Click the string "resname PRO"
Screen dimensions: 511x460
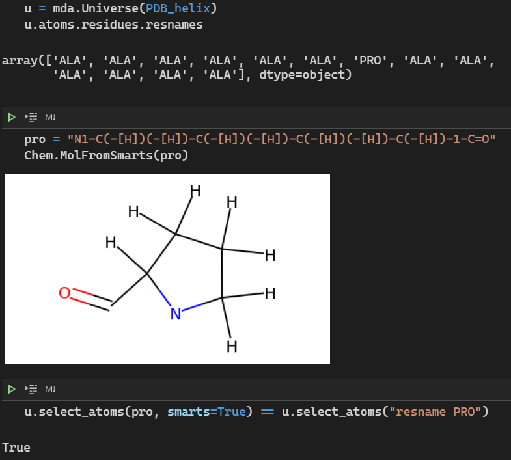pyautogui.click(x=435, y=412)
